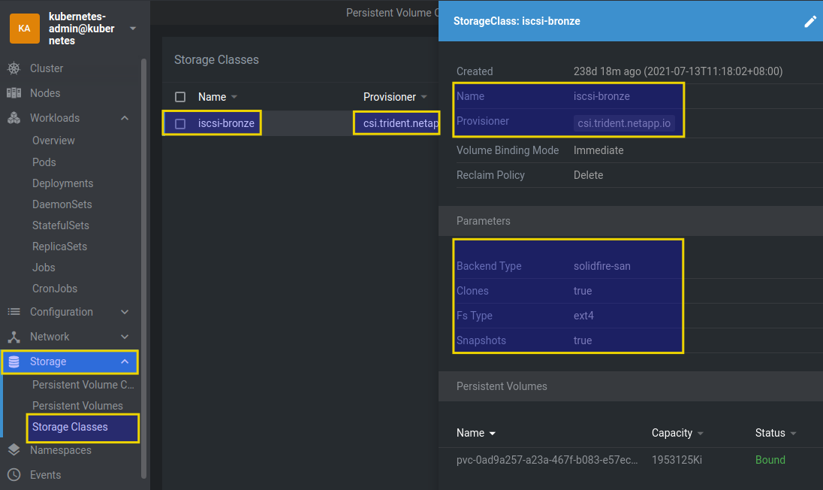Click the sidebar vertical scrollbar
Viewport: 823px width, 490px height.
point(144,268)
